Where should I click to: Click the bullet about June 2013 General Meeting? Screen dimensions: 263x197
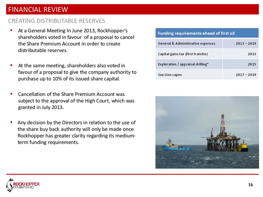(x=76, y=40)
